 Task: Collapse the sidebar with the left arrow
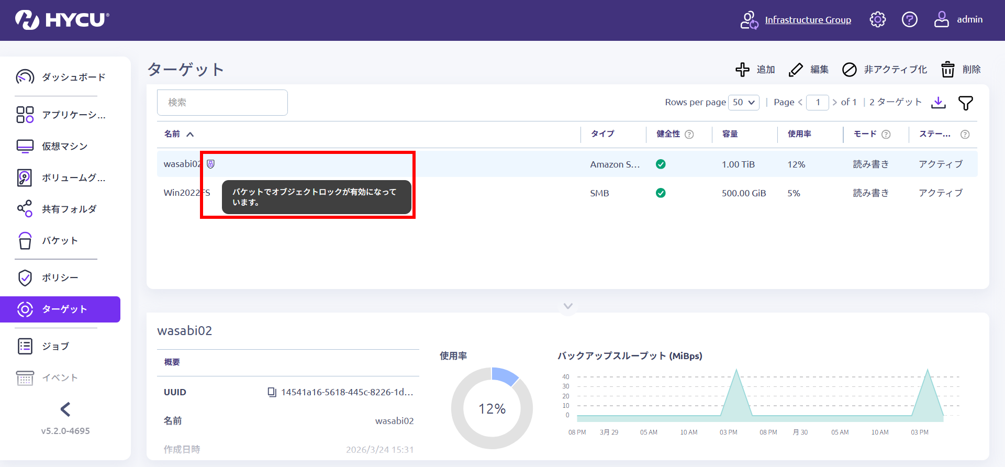click(65, 409)
